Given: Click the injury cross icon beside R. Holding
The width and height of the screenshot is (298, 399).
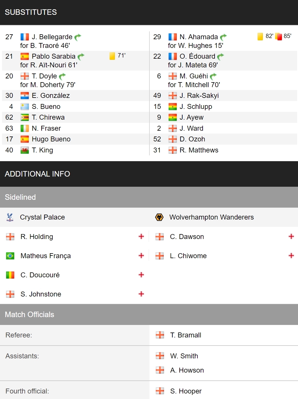Looking at the screenshot, I should (141, 236).
